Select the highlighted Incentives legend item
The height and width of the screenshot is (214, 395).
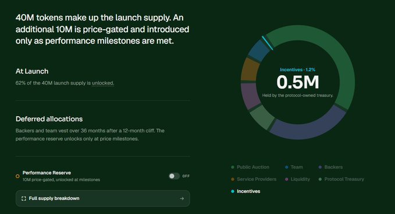click(245, 191)
